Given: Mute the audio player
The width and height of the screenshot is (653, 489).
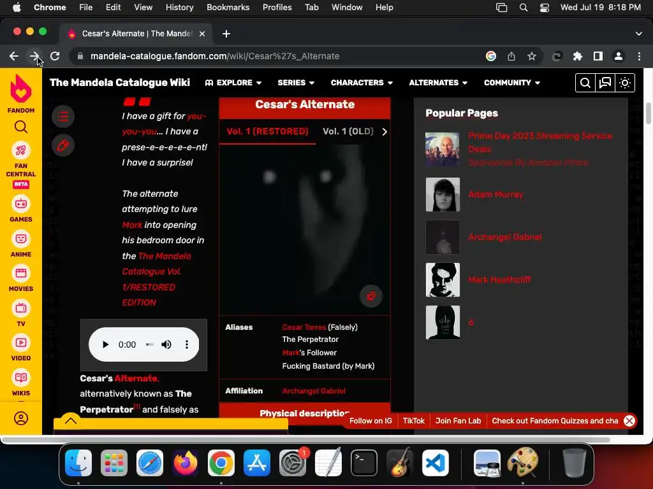Looking at the screenshot, I should (x=166, y=344).
